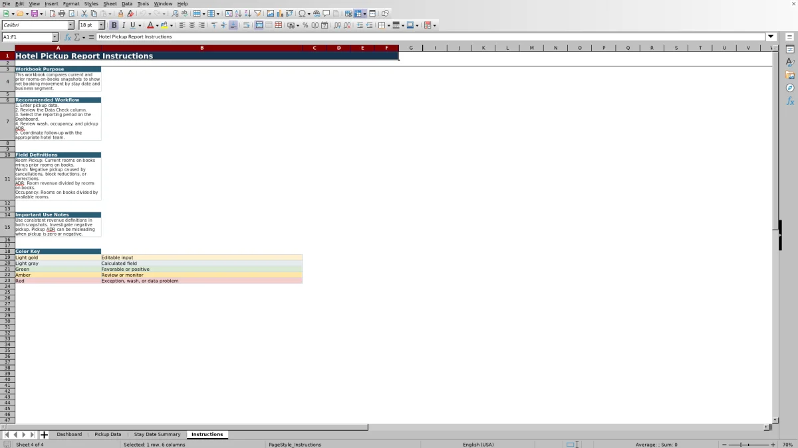Toggle Align Right for the cell
Screen dimensions: 798x448
coord(201,25)
